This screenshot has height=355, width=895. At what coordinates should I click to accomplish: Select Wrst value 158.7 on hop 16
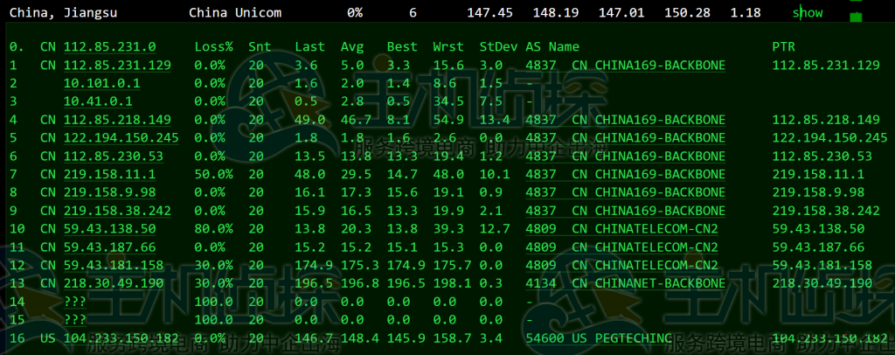point(452,338)
